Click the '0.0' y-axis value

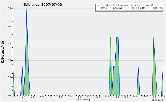coord(9,95)
